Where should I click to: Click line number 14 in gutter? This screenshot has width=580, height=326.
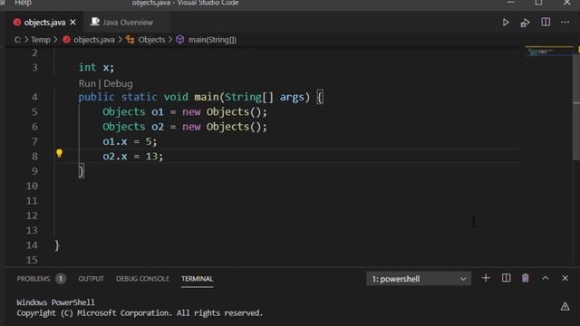tap(32, 245)
